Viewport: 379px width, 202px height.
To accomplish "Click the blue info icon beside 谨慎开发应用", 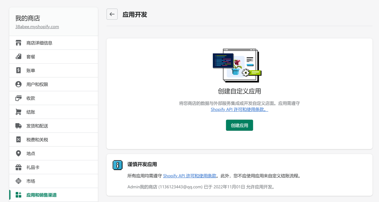I will pyautogui.click(x=118, y=165).
